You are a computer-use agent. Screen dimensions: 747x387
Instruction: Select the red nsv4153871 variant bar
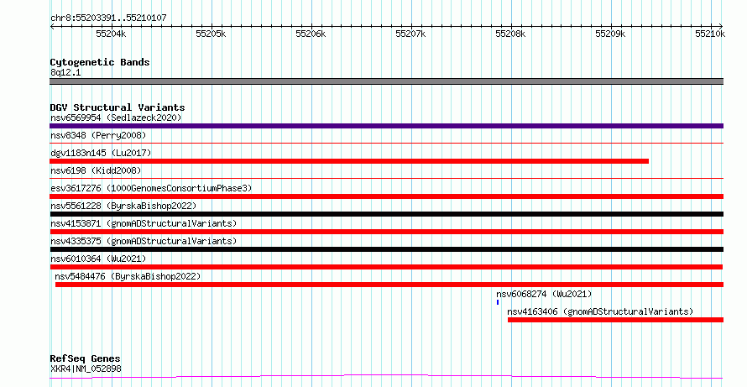[386, 232]
